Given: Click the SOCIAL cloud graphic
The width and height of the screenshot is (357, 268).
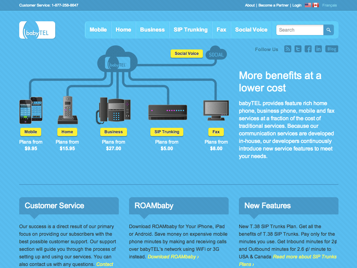Looking at the screenshot, I should 216,53.
